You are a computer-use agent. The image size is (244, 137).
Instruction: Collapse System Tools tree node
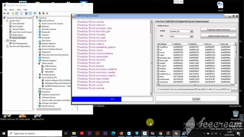tap(4, 21)
